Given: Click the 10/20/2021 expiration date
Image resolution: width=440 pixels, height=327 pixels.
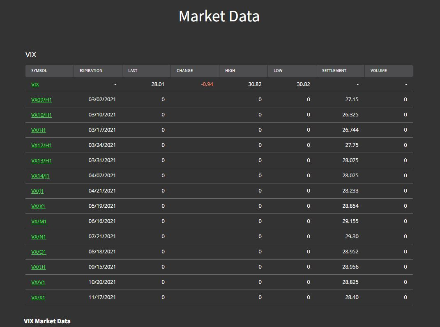Looking at the screenshot, I should (x=102, y=282).
